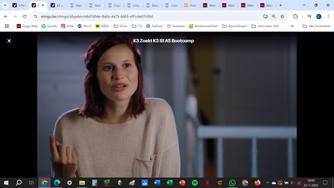Image resolution: width=334 pixels, height=188 pixels.
Task: Switch to the VTM tab
Action: tap(19, 5)
